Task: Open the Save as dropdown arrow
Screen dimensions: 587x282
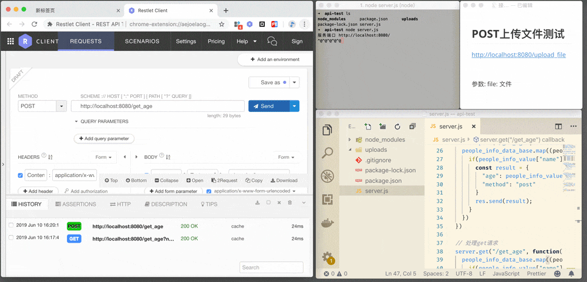Action: click(x=295, y=83)
